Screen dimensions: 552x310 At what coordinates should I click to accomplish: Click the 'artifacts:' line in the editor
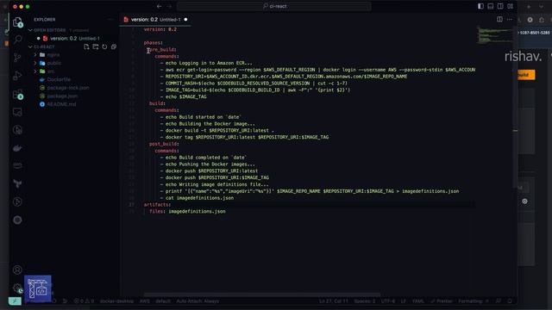point(157,205)
